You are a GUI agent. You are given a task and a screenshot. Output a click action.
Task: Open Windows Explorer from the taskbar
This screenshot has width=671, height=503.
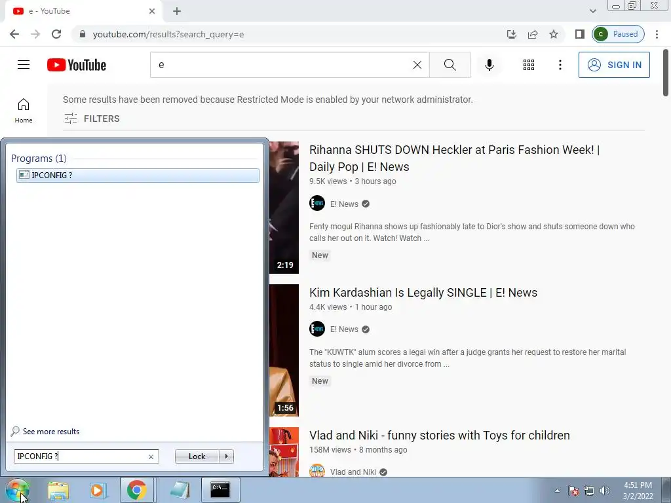coord(58,490)
